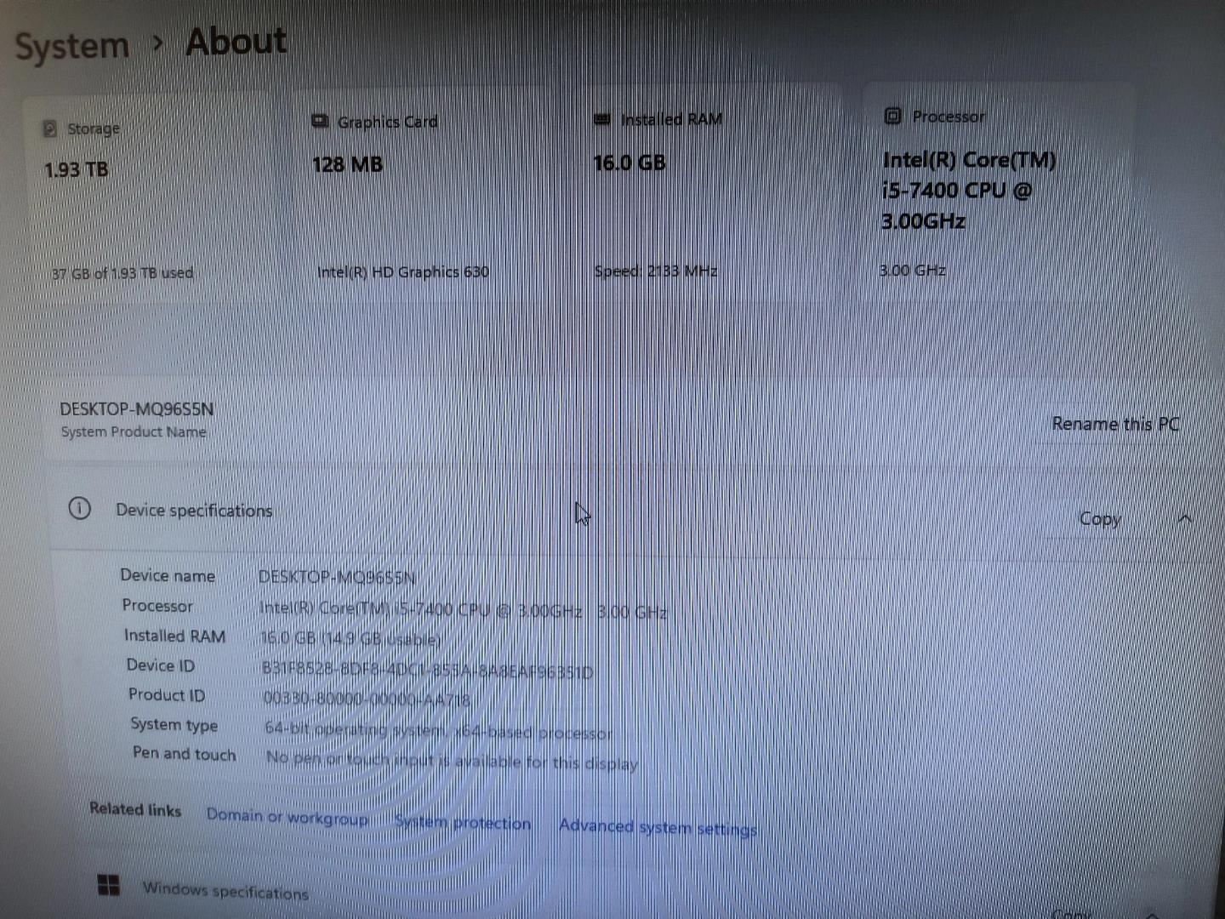This screenshot has height=919, width=1225.
Task: Click the Windows logo beside Windows specifications
Action: [x=109, y=885]
